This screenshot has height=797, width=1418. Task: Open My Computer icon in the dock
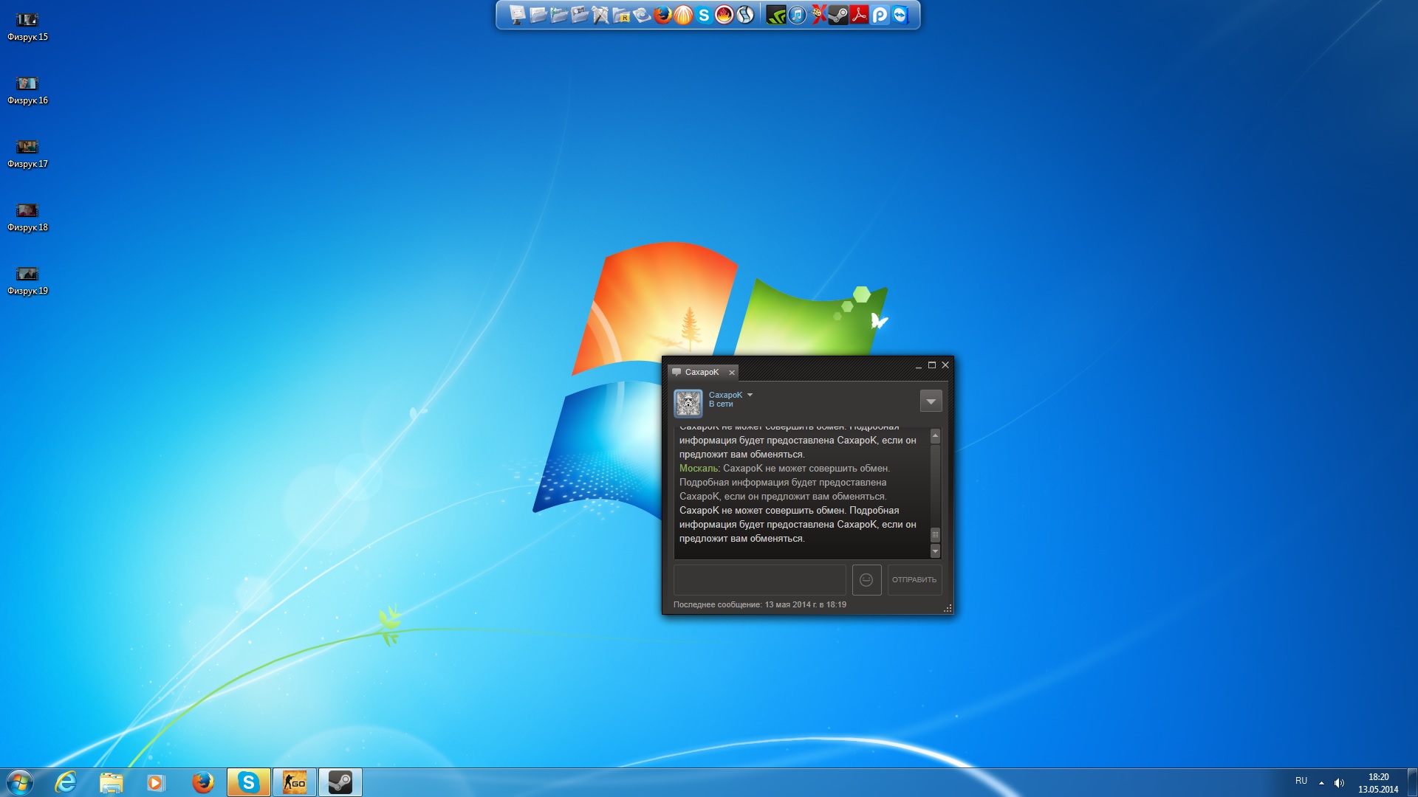click(517, 15)
